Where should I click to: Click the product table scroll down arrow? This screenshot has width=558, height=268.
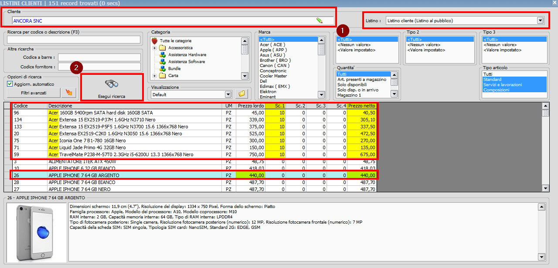click(545, 188)
